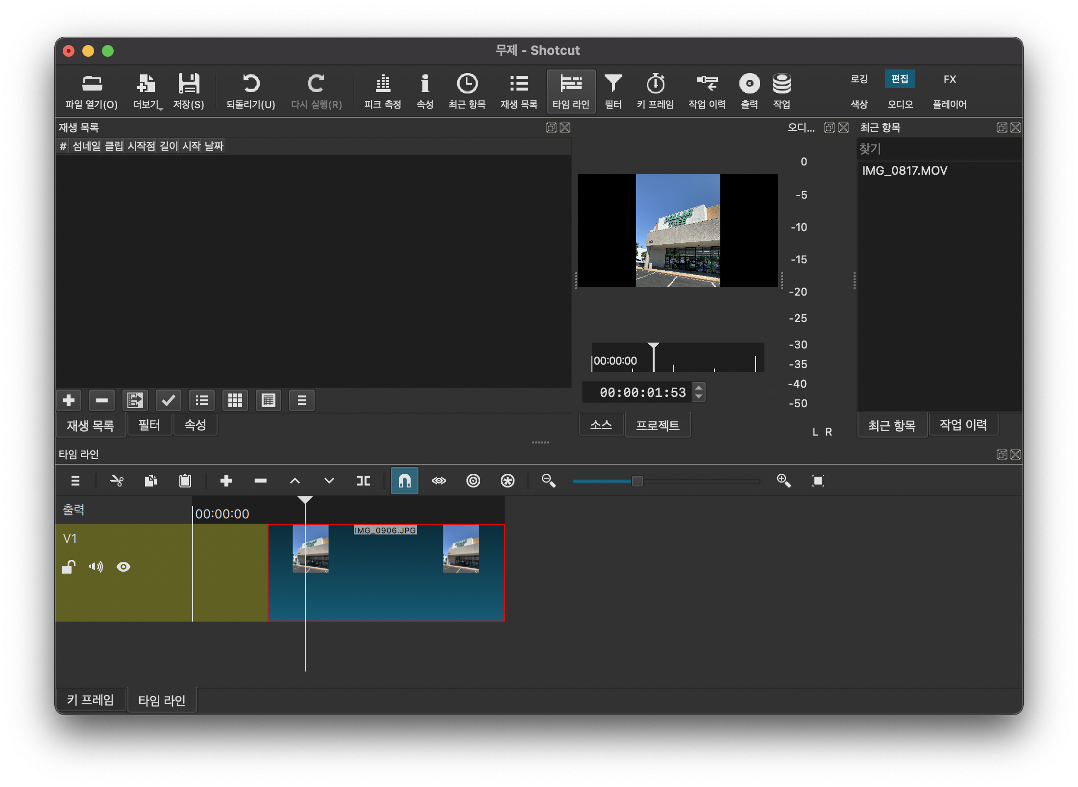Toggle the 타임 라인 toolbar button
1078x787 pixels.
pyautogui.click(x=571, y=92)
